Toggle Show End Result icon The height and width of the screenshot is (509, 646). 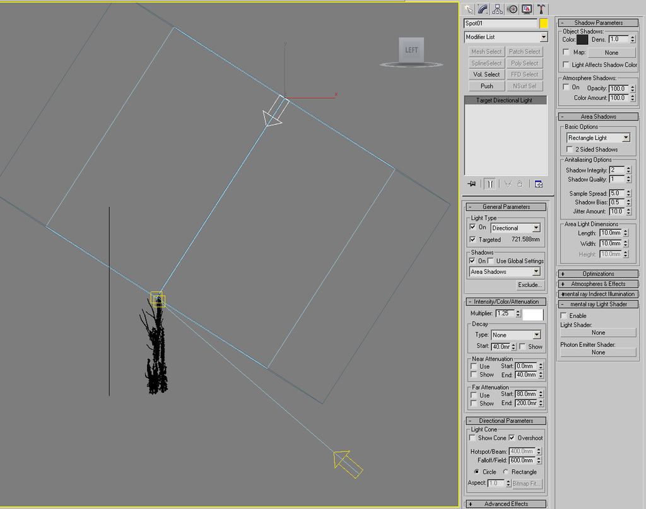click(490, 184)
